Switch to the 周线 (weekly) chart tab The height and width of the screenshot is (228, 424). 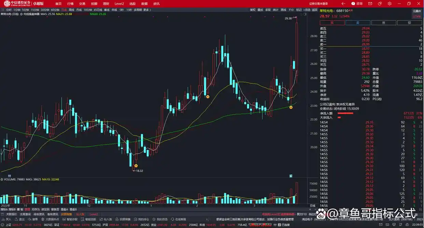click(71, 10)
